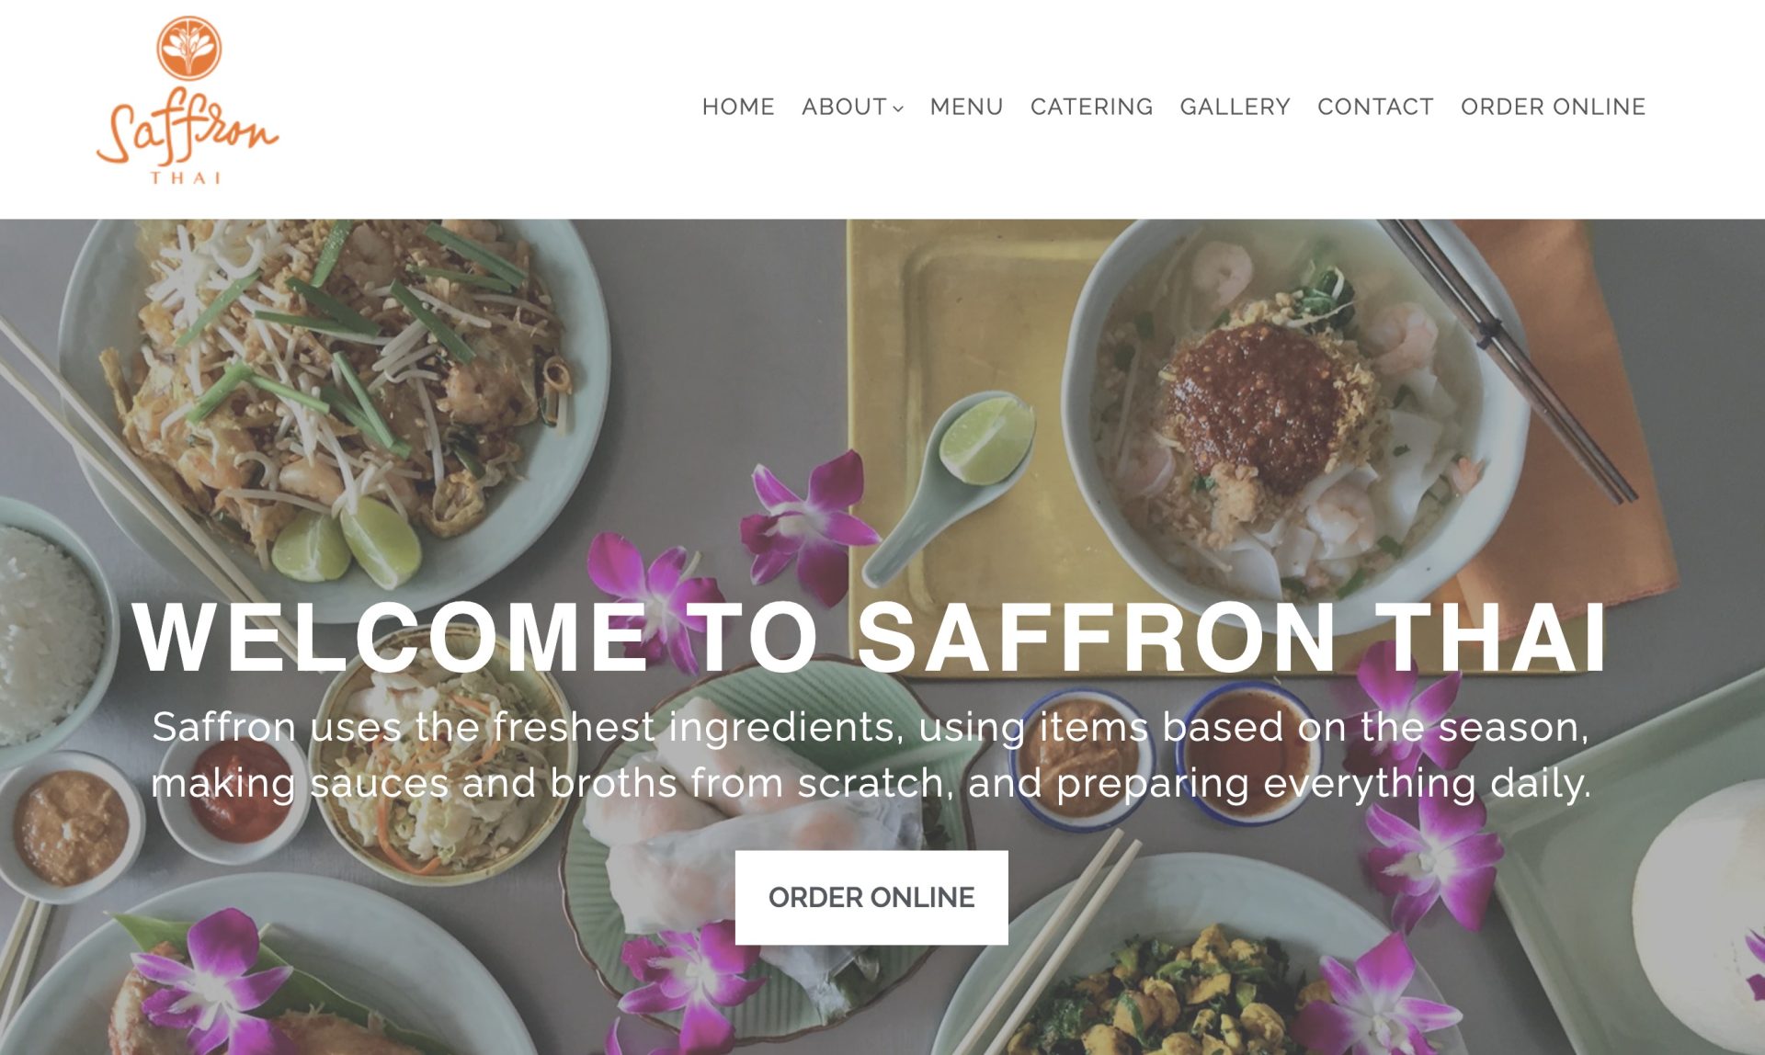Image resolution: width=1765 pixels, height=1055 pixels.
Task: Select ORDER ONLINE in the top navigation
Action: (x=1553, y=107)
